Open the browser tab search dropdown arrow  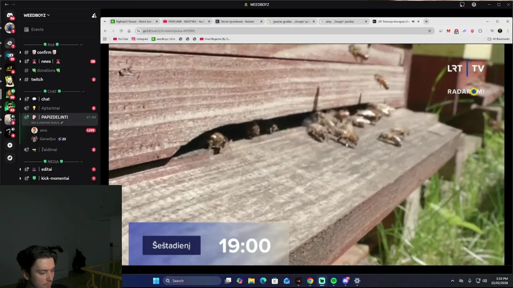[x=105, y=22]
